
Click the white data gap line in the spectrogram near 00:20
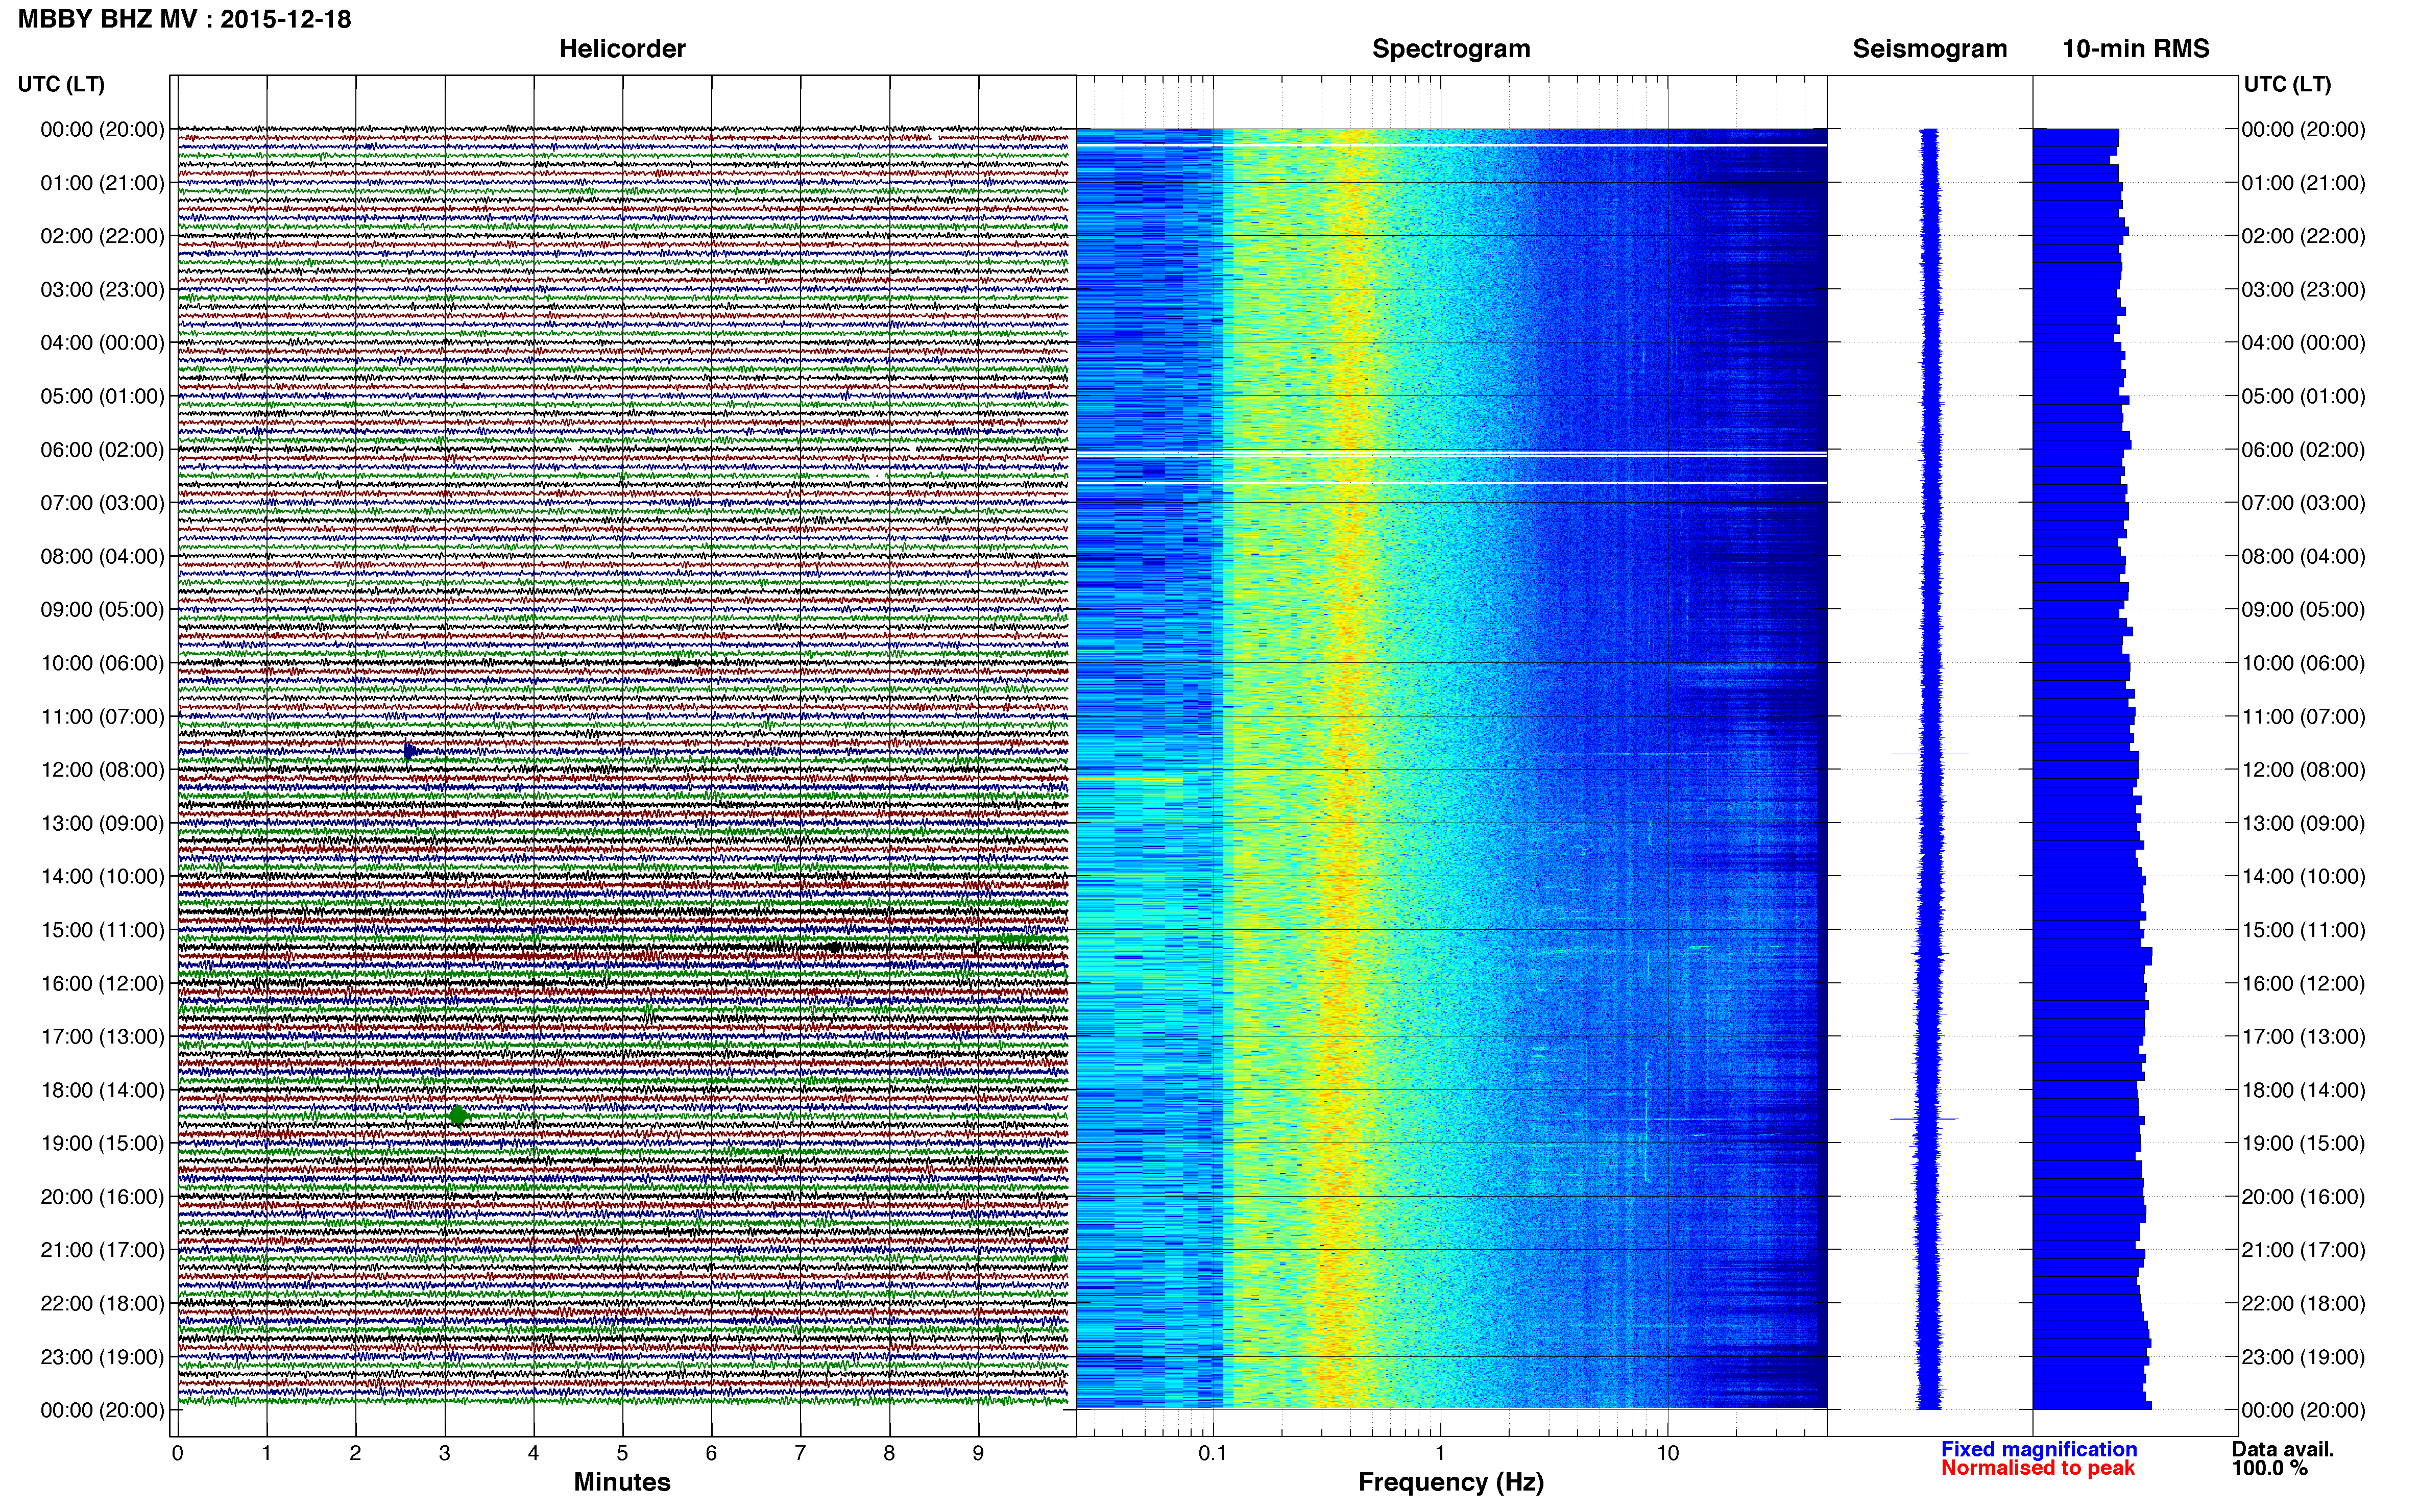(1451, 146)
